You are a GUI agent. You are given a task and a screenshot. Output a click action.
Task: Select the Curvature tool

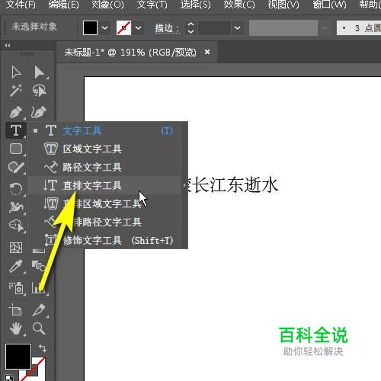point(39,112)
